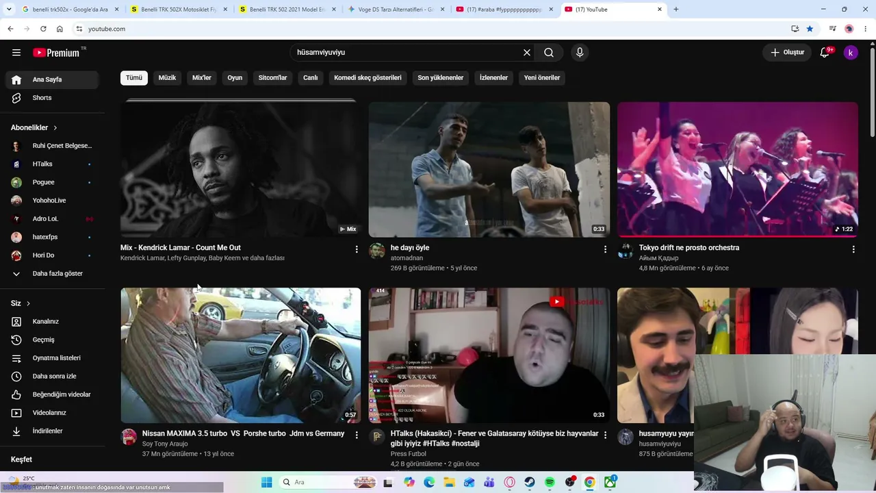Viewport: 876px width, 493px height.
Task: Open Spotify from the taskbar
Action: click(550, 483)
